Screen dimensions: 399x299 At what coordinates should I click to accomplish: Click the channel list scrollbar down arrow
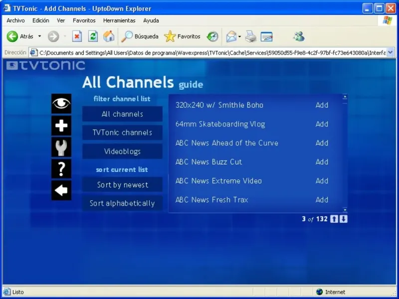345,210
